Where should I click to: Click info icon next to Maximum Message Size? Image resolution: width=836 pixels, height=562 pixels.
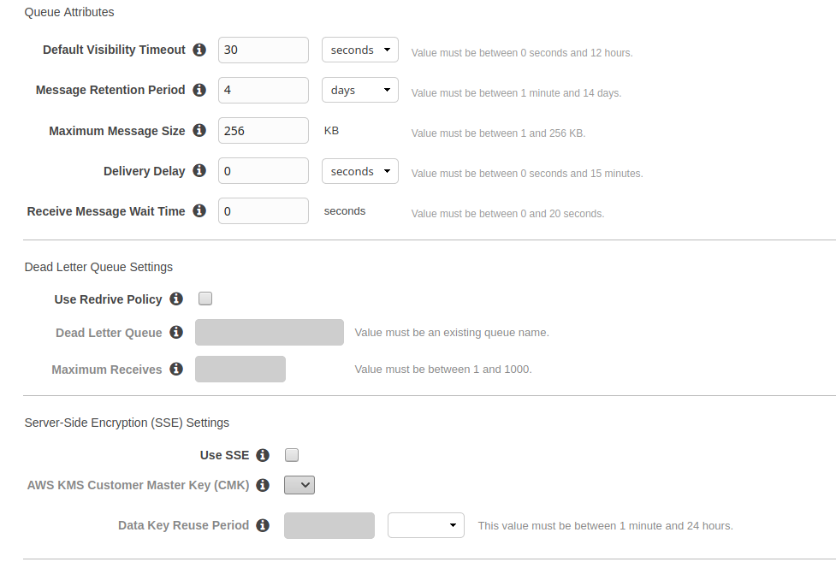[x=199, y=130]
